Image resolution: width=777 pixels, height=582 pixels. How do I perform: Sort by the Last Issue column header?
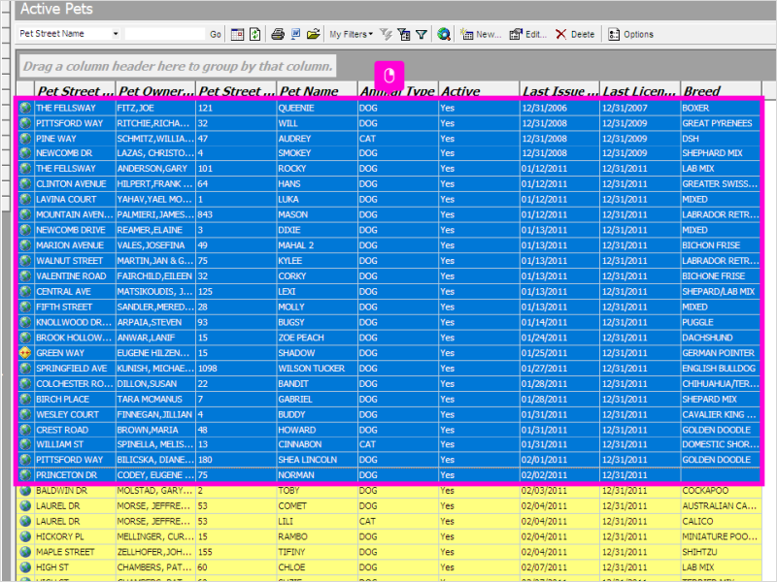pyautogui.click(x=559, y=90)
